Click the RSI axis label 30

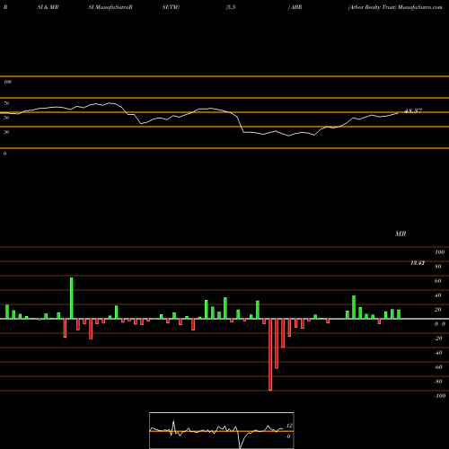6,132
